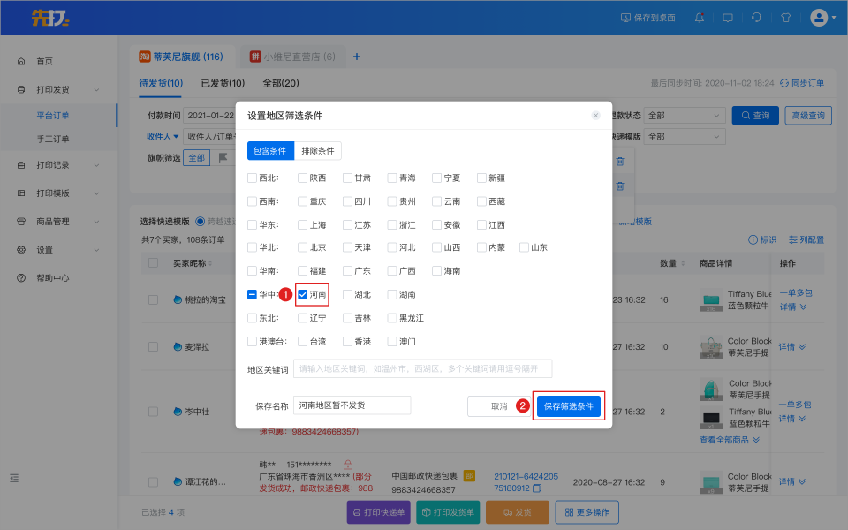The height and width of the screenshot is (530, 848).
Task: Click the 地区关键词 input field
Action: [x=422, y=368]
